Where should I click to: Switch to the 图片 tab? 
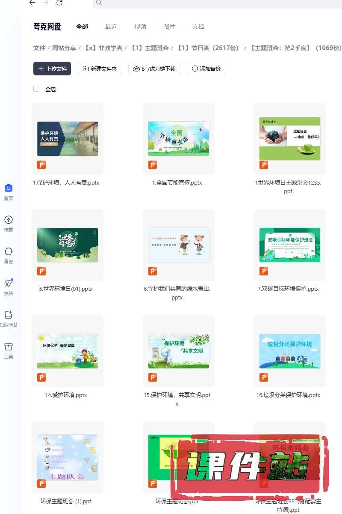point(169,27)
